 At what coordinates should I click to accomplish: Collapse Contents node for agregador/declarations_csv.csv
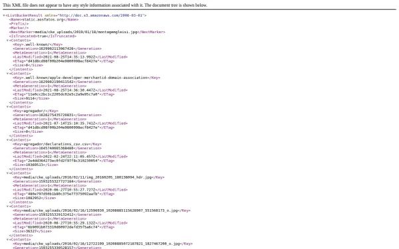click(x=7, y=140)
